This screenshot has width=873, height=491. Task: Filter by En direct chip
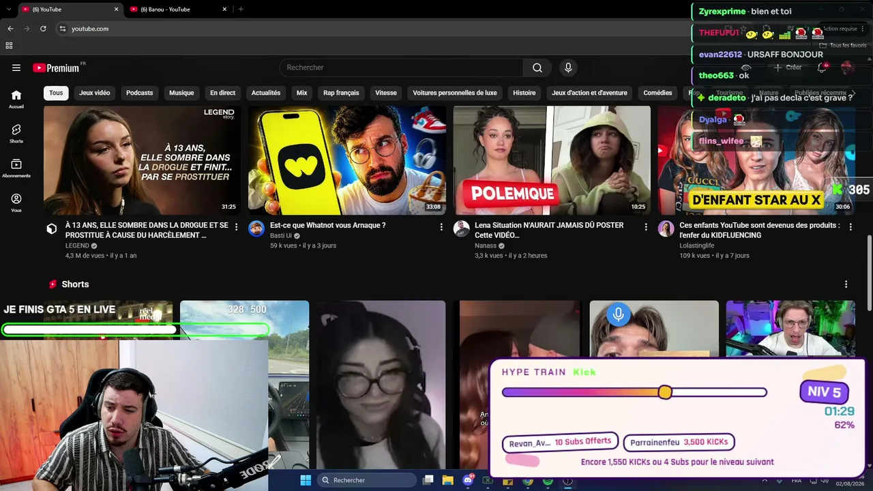click(x=222, y=93)
